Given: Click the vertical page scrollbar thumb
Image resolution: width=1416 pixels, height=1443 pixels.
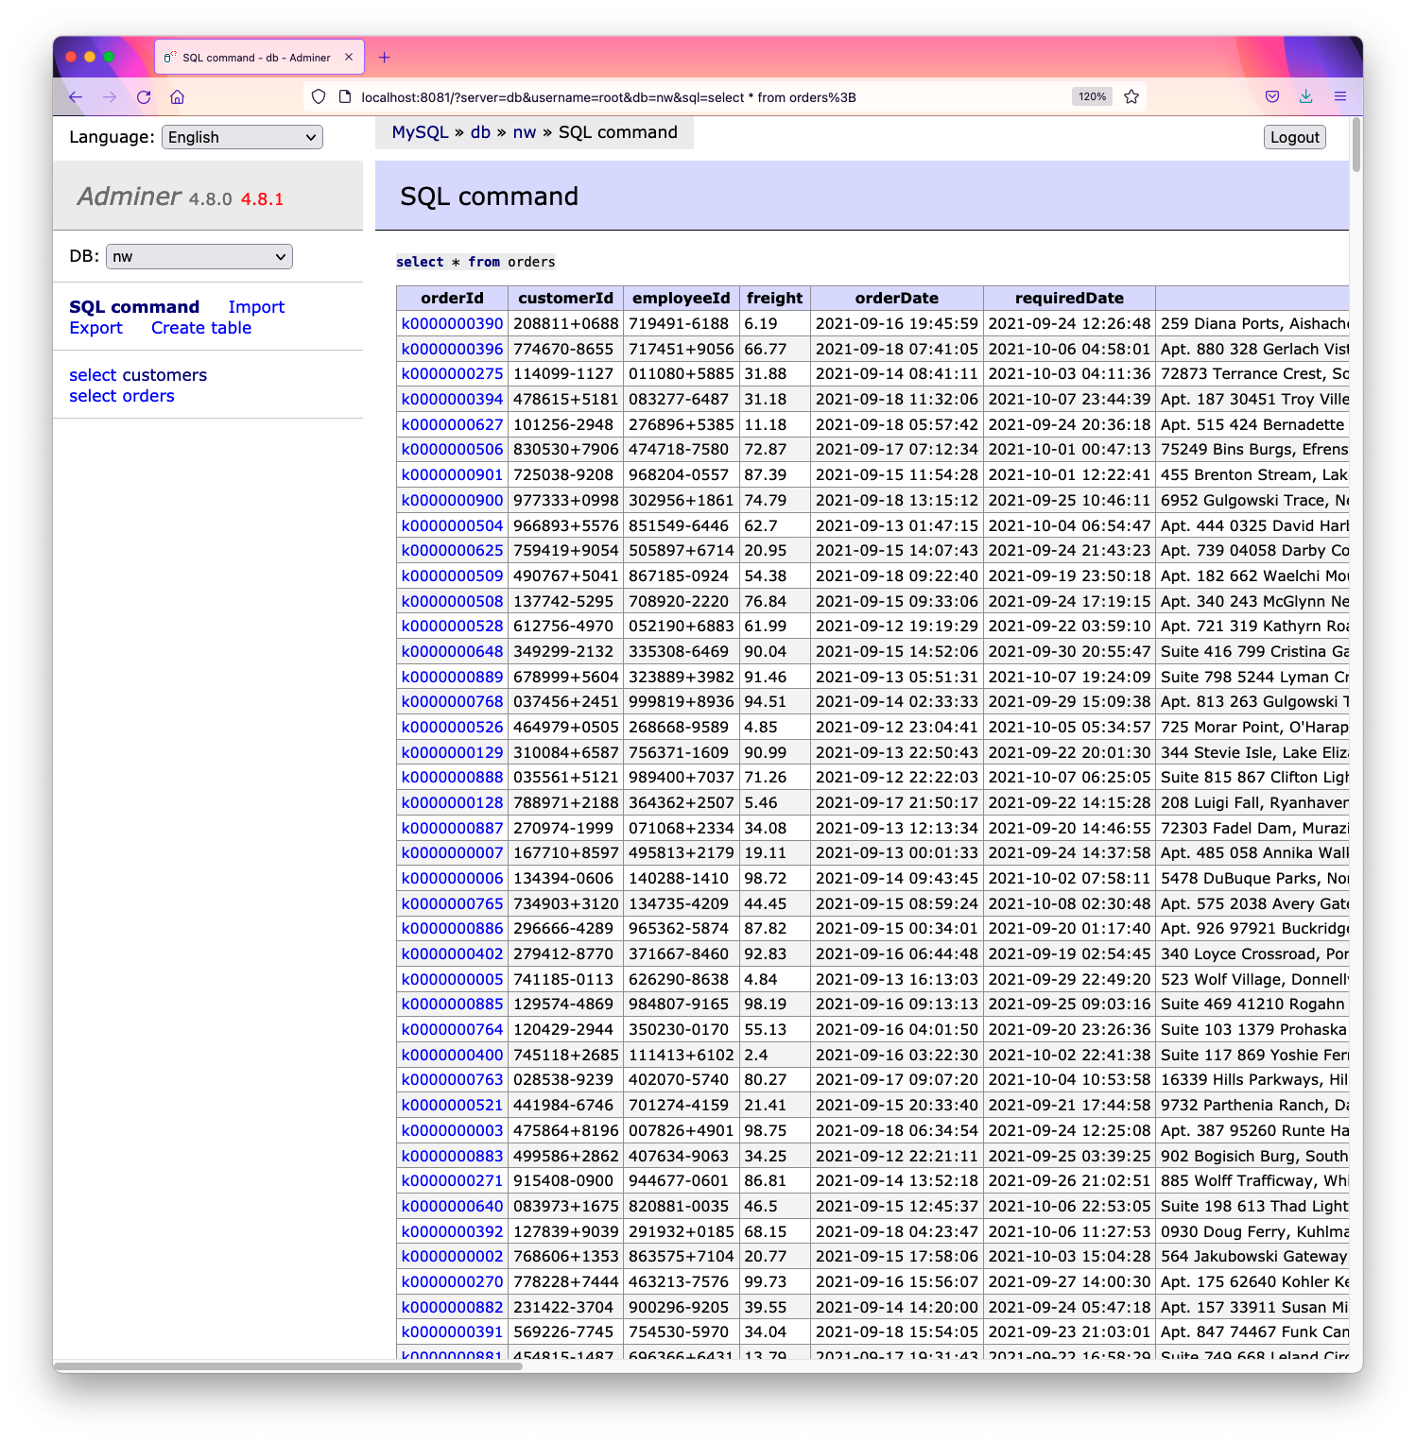Looking at the screenshot, I should [1356, 145].
